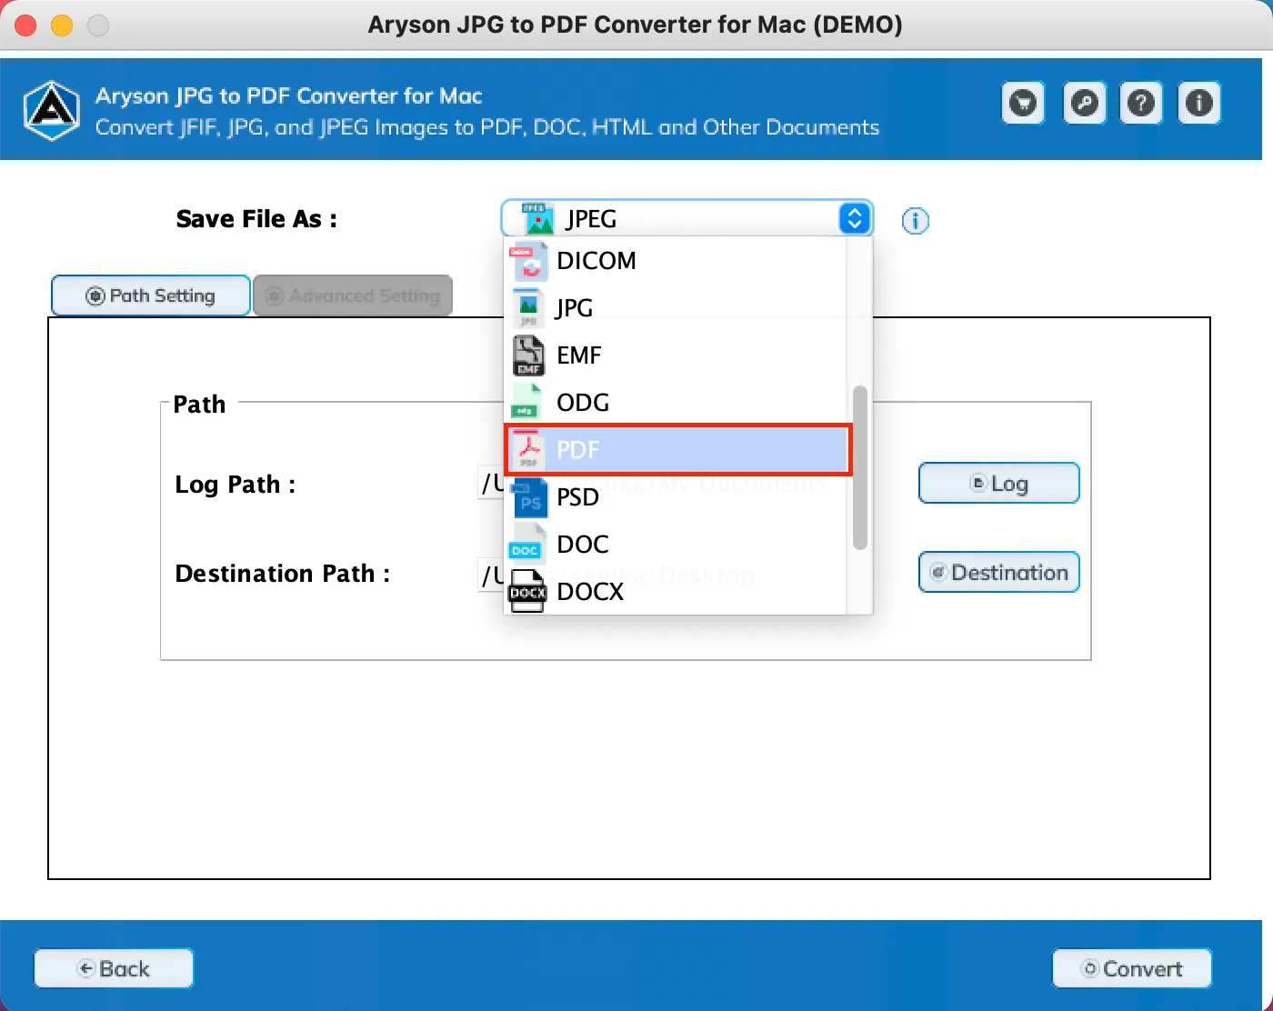
Task: Switch to the Path Setting tab
Action: coord(151,295)
